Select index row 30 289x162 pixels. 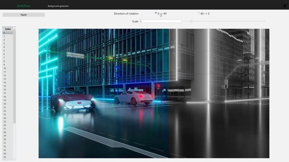(8, 139)
